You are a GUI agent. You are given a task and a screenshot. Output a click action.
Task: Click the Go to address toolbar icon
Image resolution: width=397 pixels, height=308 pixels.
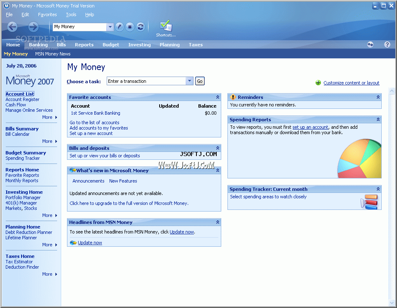pos(119,26)
